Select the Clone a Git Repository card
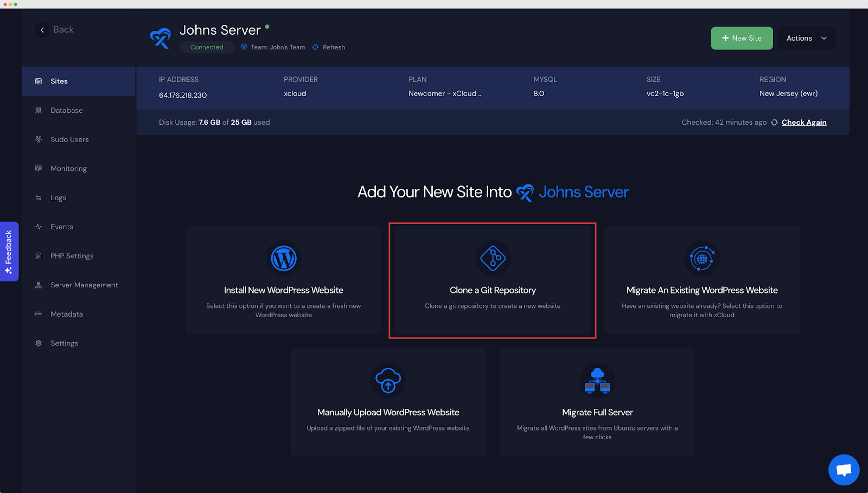 [492, 280]
